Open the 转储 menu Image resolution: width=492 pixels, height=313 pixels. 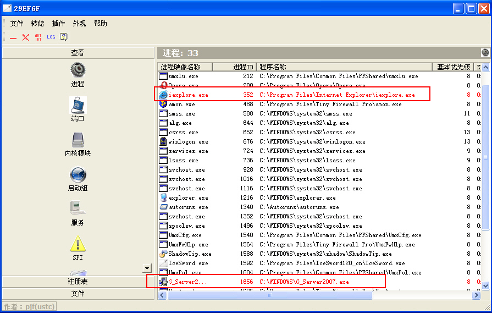[x=37, y=24]
